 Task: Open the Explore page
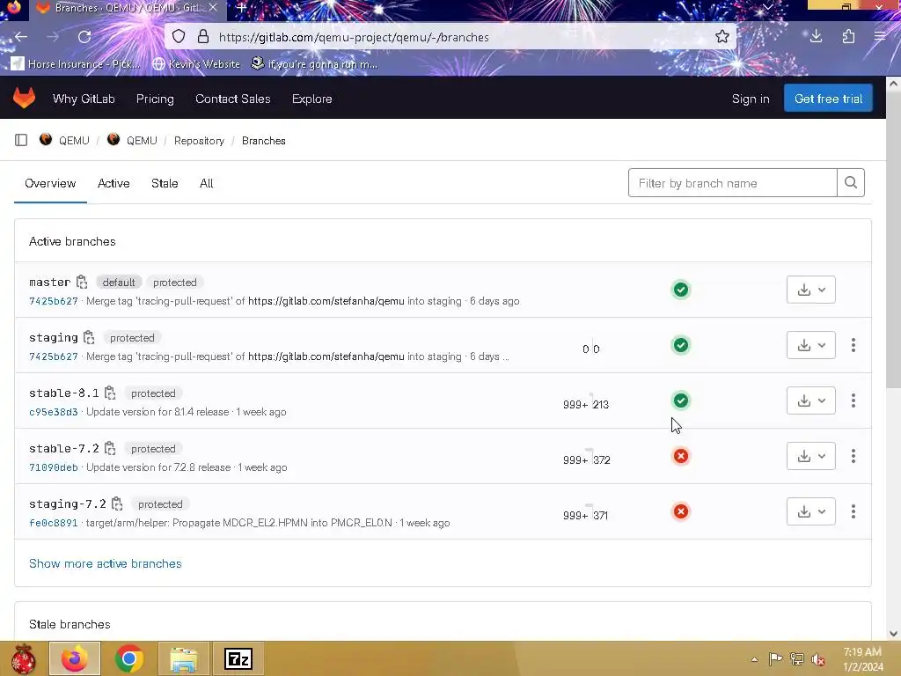pyautogui.click(x=312, y=99)
